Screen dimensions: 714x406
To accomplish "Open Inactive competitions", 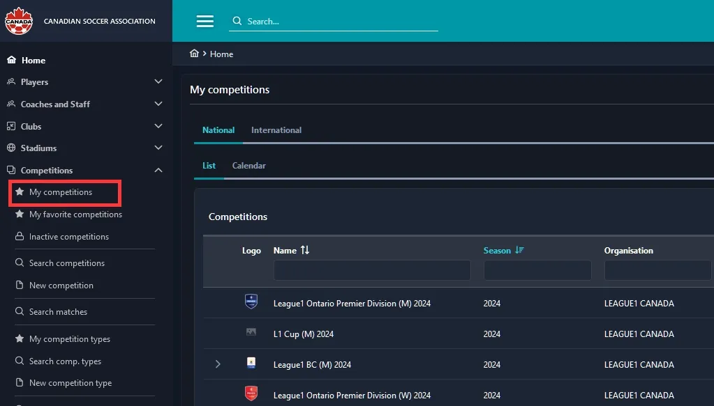I will [x=69, y=237].
